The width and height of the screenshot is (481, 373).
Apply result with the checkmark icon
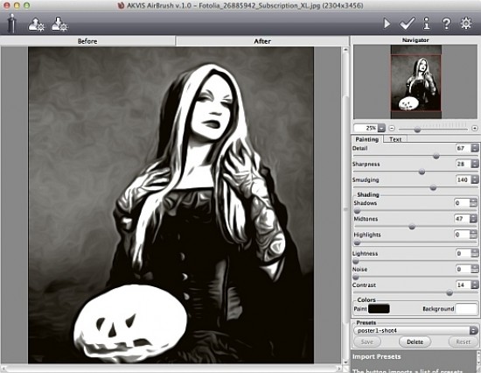point(407,24)
